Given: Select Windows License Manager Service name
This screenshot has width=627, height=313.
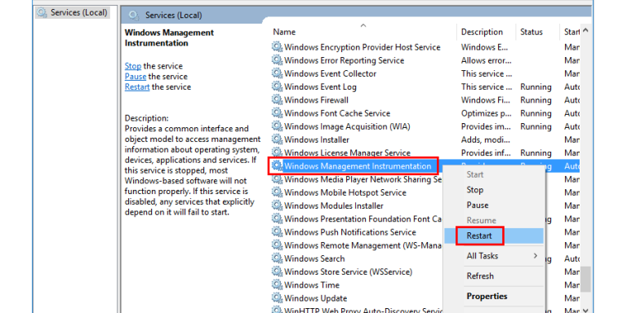Looking at the screenshot, I should click(x=347, y=153).
